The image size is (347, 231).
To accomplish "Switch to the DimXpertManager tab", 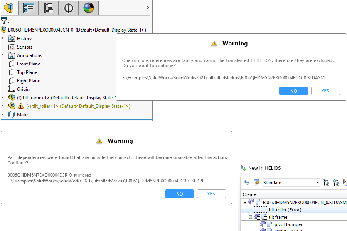I will pos(68,8).
